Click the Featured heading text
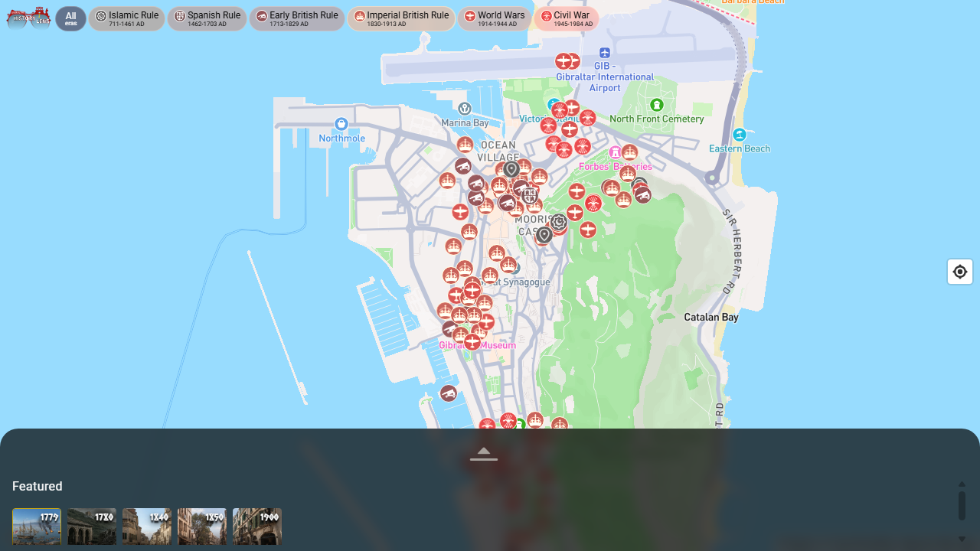 pos(38,487)
